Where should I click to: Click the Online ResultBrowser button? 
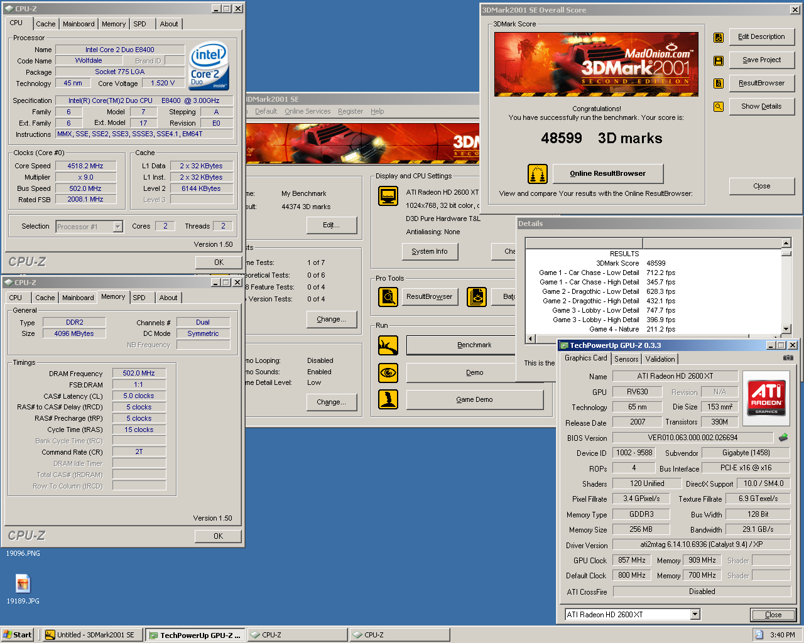607,173
